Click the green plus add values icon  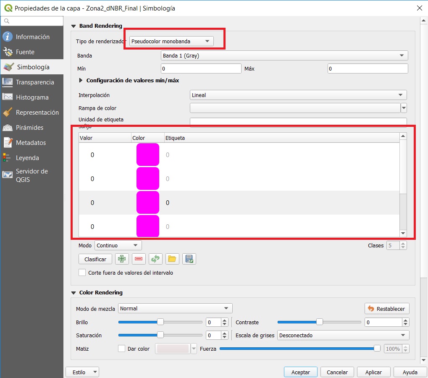pyautogui.click(x=122, y=259)
